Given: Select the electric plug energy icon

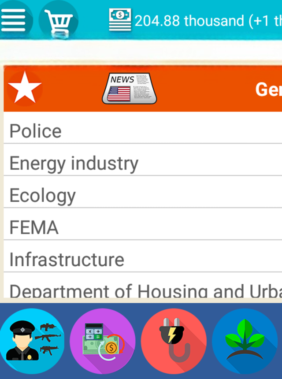Looking at the screenshot, I should (x=174, y=341).
